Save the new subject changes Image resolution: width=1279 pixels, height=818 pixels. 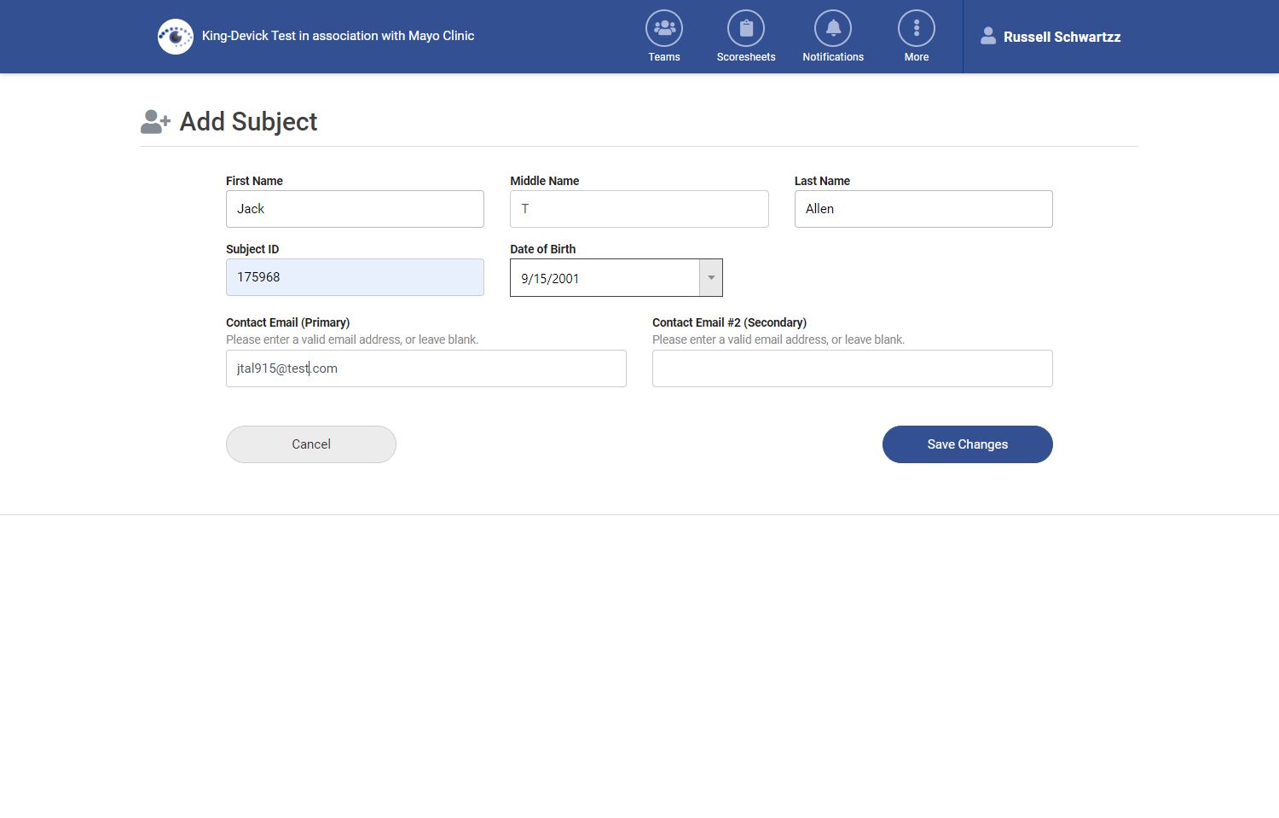[x=967, y=444]
